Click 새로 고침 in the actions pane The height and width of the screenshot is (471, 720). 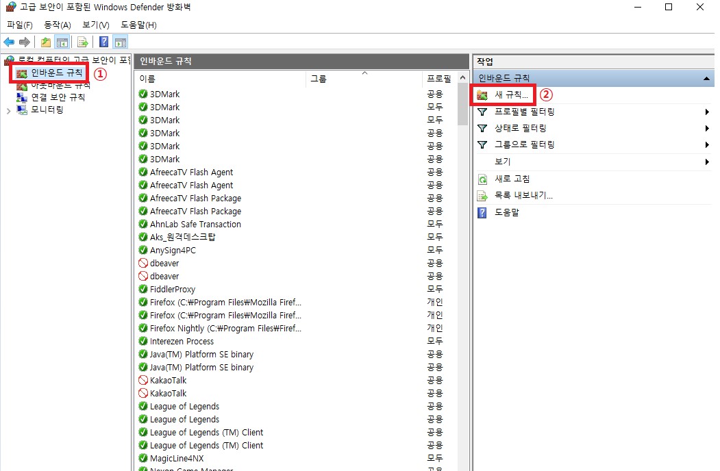pos(512,179)
